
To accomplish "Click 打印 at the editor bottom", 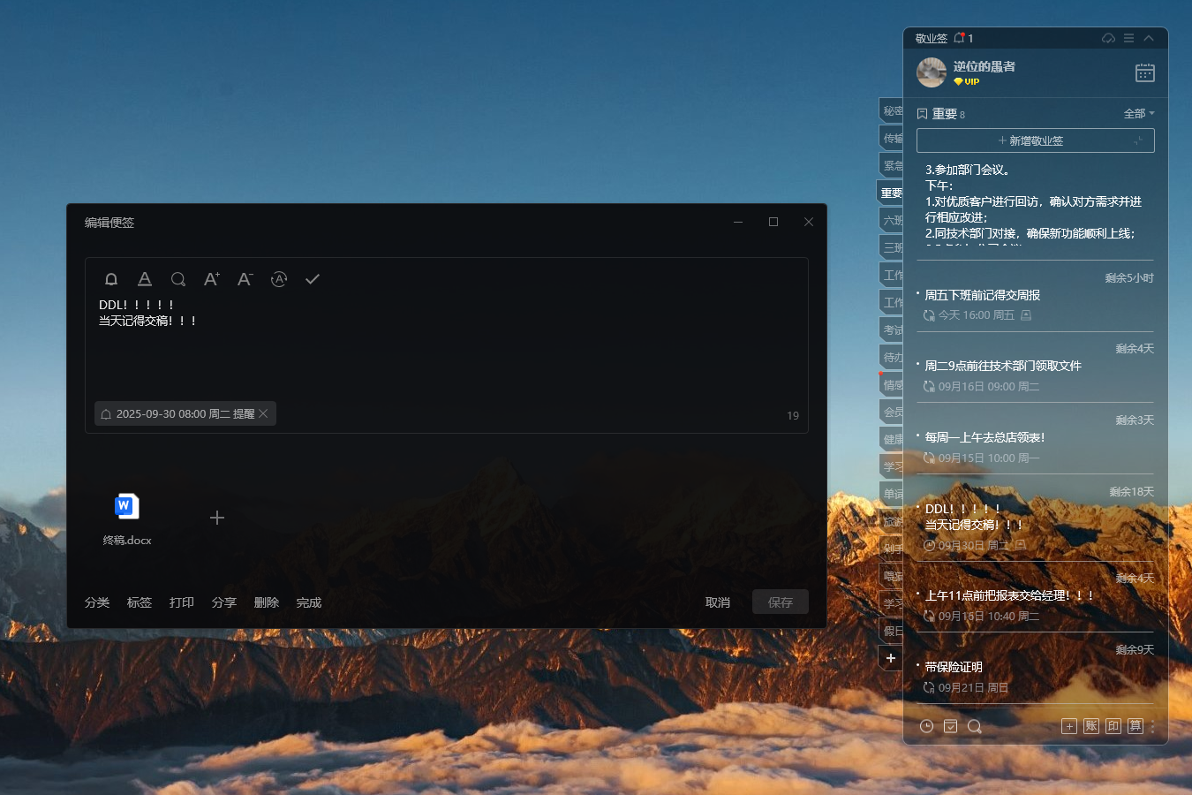I will click(x=182, y=602).
